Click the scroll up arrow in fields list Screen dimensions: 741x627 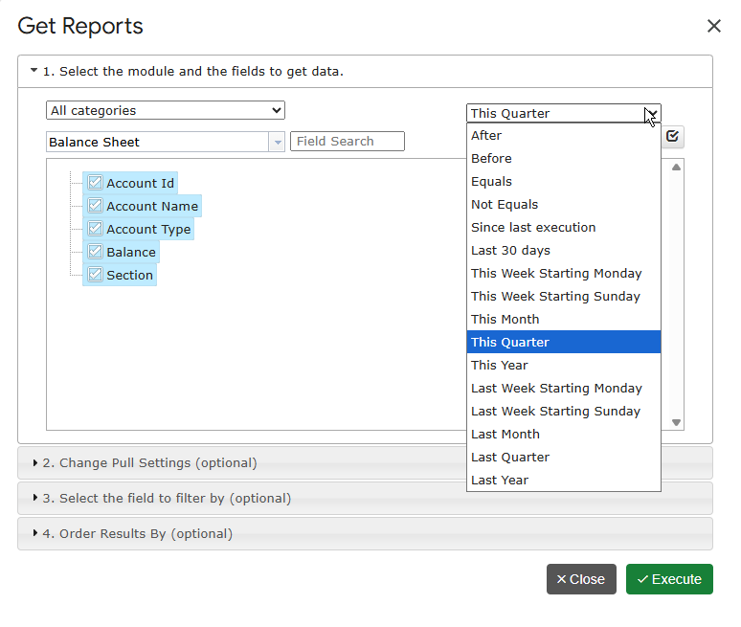pos(676,168)
